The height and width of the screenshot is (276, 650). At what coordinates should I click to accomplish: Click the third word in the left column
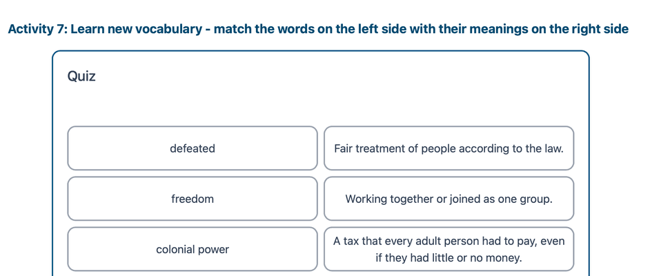(x=193, y=249)
